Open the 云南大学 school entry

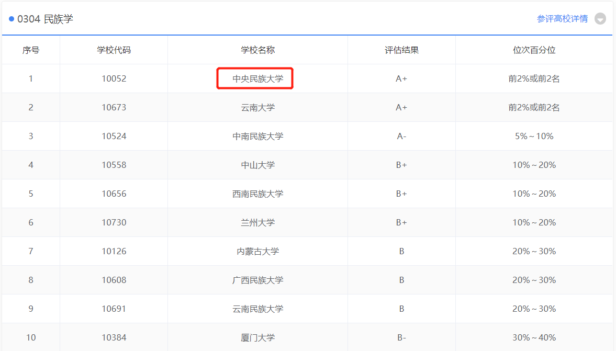tap(257, 108)
